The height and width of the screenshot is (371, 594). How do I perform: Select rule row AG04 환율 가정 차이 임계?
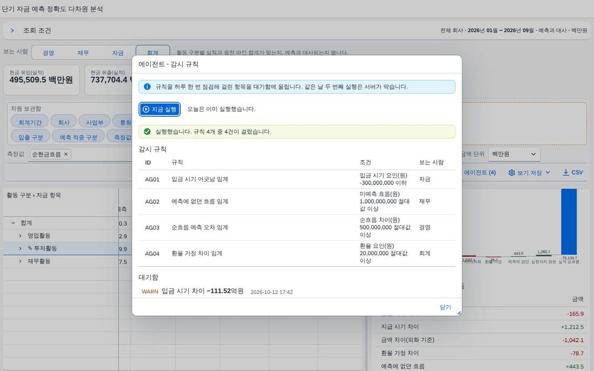[296, 253]
